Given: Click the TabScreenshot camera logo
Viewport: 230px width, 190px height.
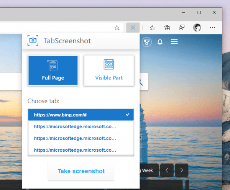Looking at the screenshot, I should (x=33, y=40).
